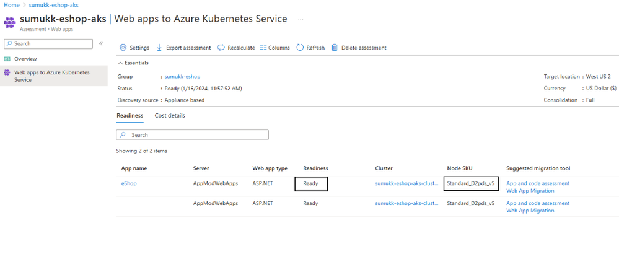
Task: Select the Readiness tab
Action: point(130,116)
